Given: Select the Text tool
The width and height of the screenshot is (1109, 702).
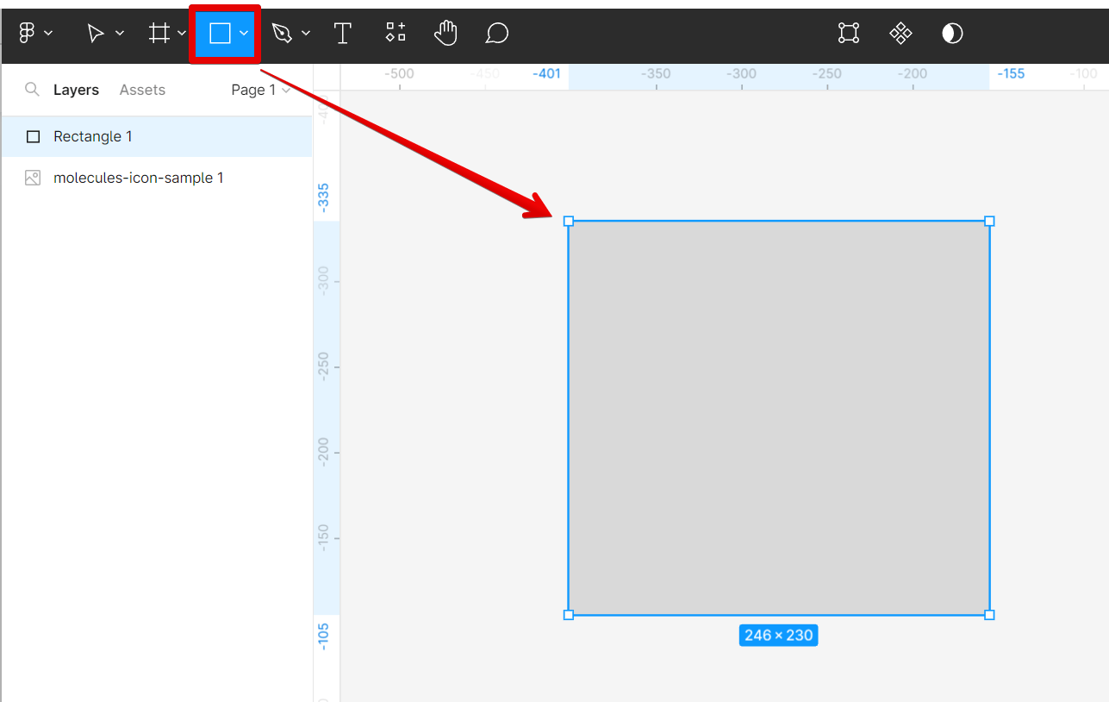Looking at the screenshot, I should pos(342,33).
